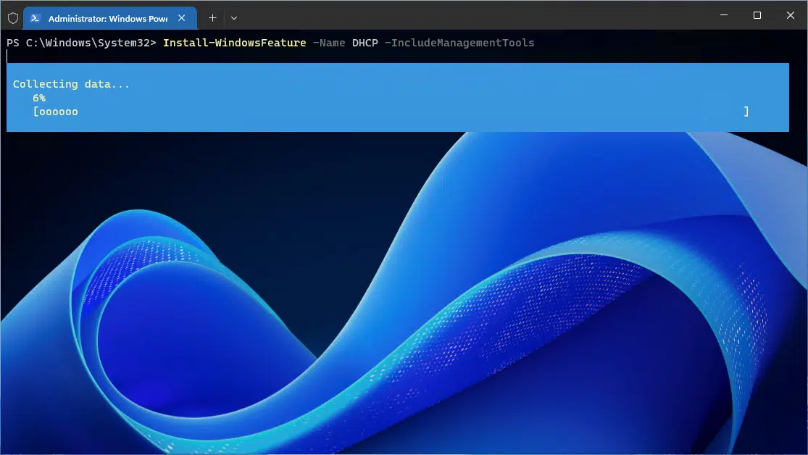
Task: Click the progress bar closing bracket
Action: (746, 111)
